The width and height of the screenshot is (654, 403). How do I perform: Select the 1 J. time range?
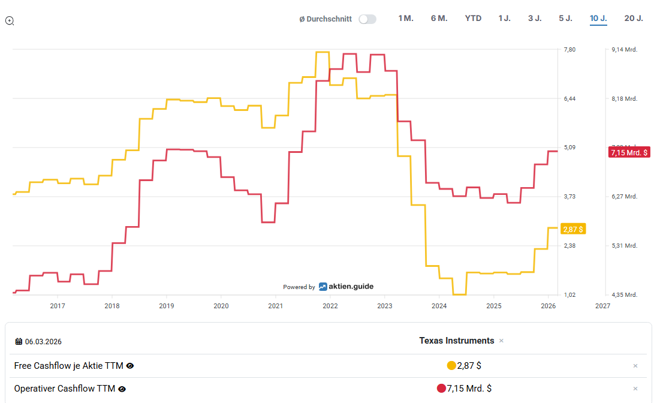click(504, 19)
